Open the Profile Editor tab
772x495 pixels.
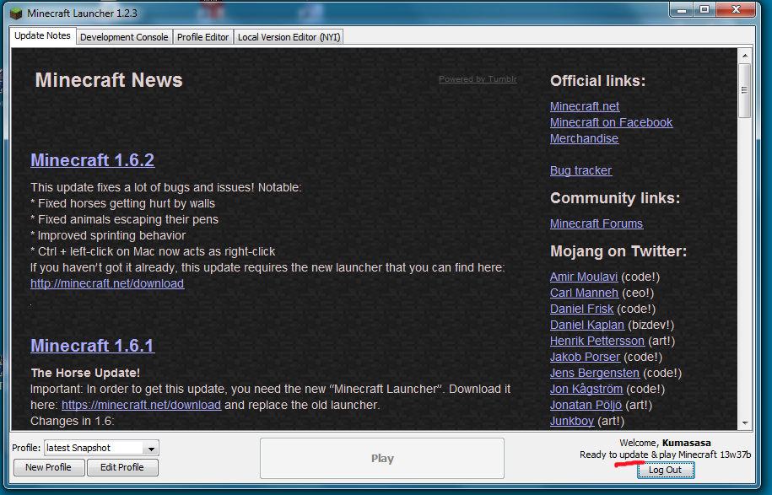tap(202, 37)
